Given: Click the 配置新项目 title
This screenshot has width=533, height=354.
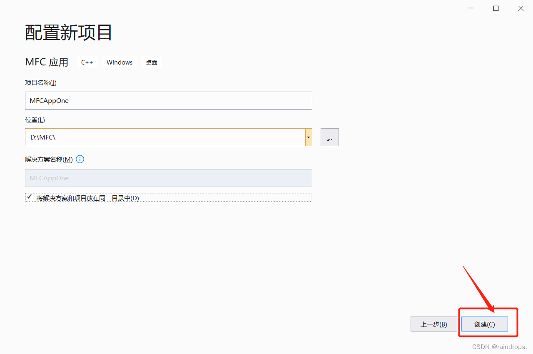Looking at the screenshot, I should coord(69,32).
